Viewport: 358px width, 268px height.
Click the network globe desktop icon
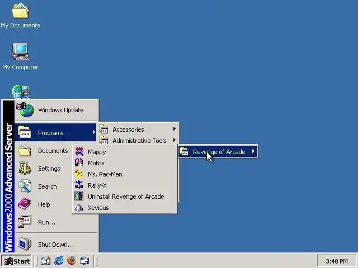click(21, 92)
